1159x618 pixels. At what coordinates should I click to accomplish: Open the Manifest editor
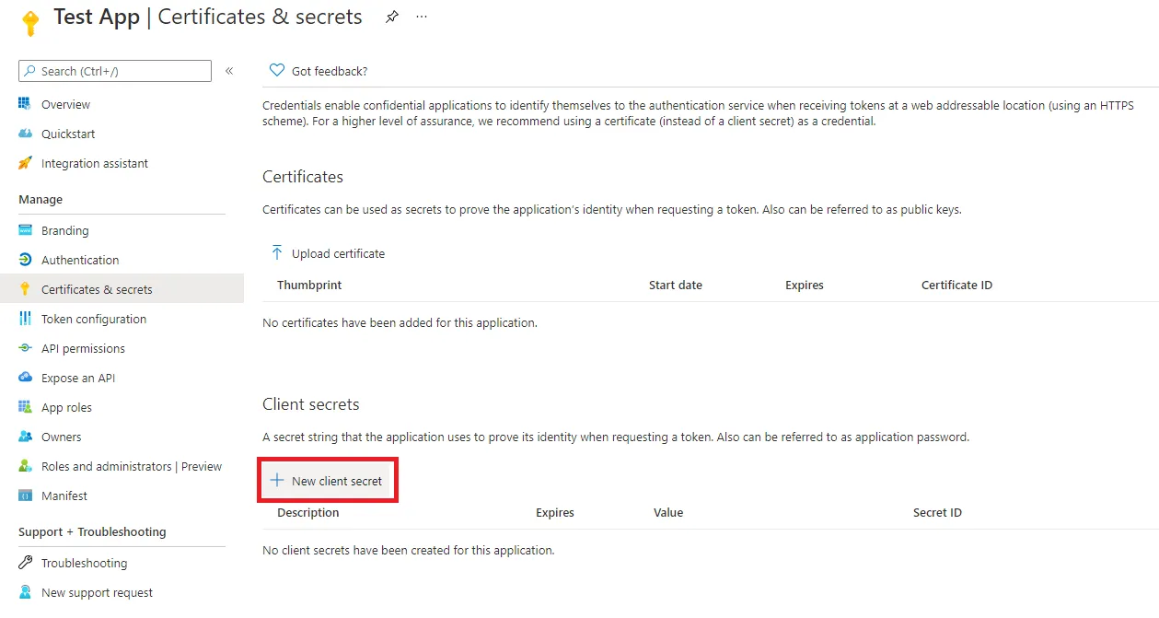(64, 496)
